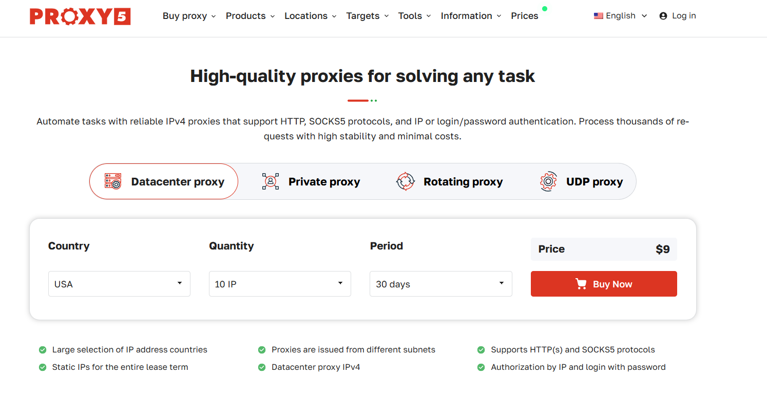Screen dimensions: 767x396
Task: Select the UDP proxy gear icon
Action: point(548,181)
